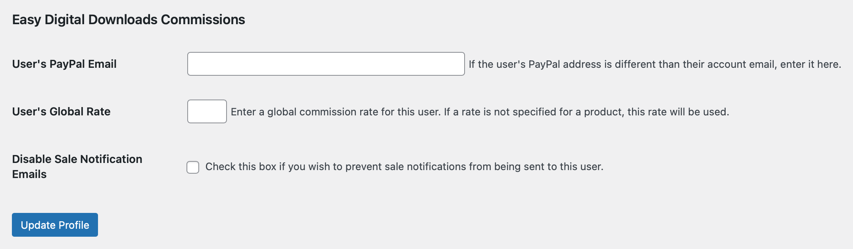Screen dimensions: 853x249
Task: Toggle the sale notification emails checkbox
Action: [x=193, y=167]
